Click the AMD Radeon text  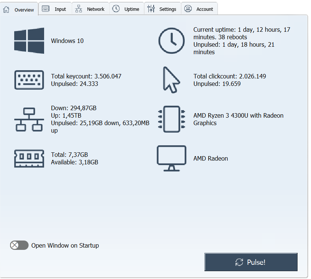[x=211, y=158]
